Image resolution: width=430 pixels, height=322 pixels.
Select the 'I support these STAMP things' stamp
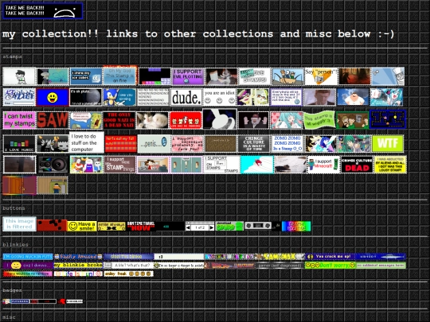click(119, 165)
